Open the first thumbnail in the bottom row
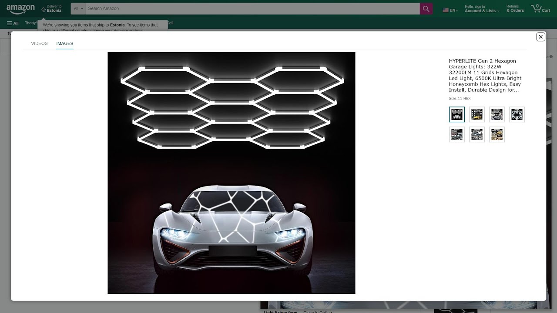 [x=457, y=134]
